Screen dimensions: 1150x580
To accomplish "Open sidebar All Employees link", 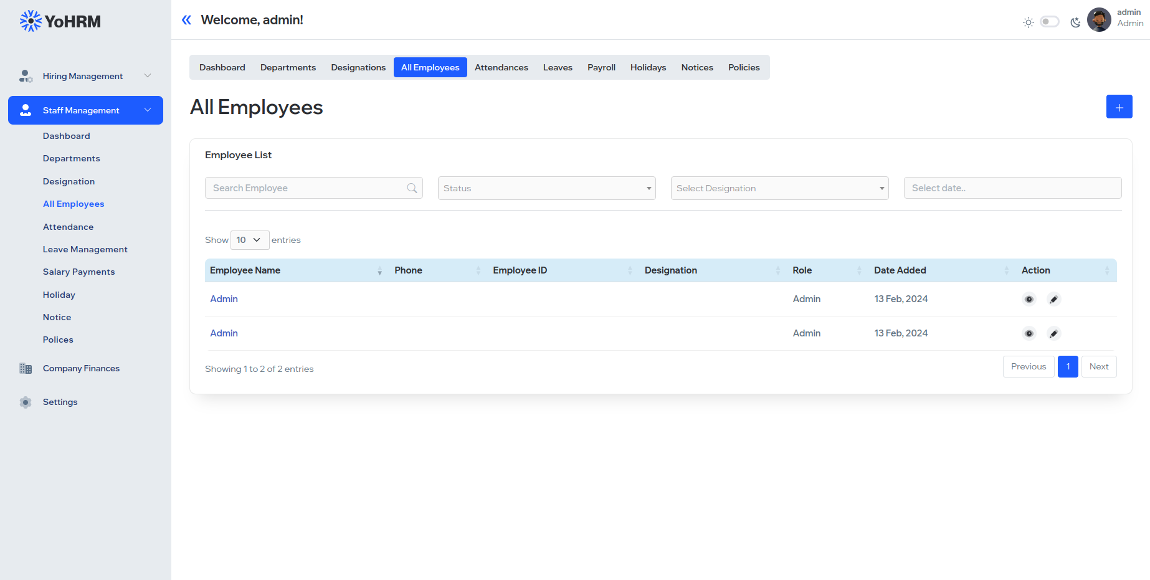I will pos(74,204).
